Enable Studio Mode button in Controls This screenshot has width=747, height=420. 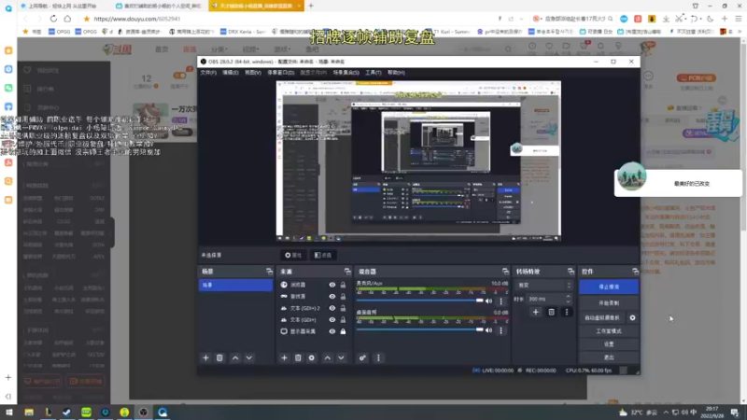click(609, 331)
